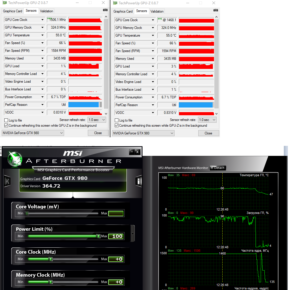Image resolution: width=293 pixels, height=290 pixels.
Task: Open GPU Memory Clock dropdown in right GPU-Z
Action: point(153,28)
